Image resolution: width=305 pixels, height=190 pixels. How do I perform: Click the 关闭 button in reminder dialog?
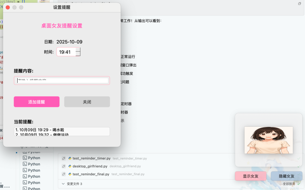[87, 102]
